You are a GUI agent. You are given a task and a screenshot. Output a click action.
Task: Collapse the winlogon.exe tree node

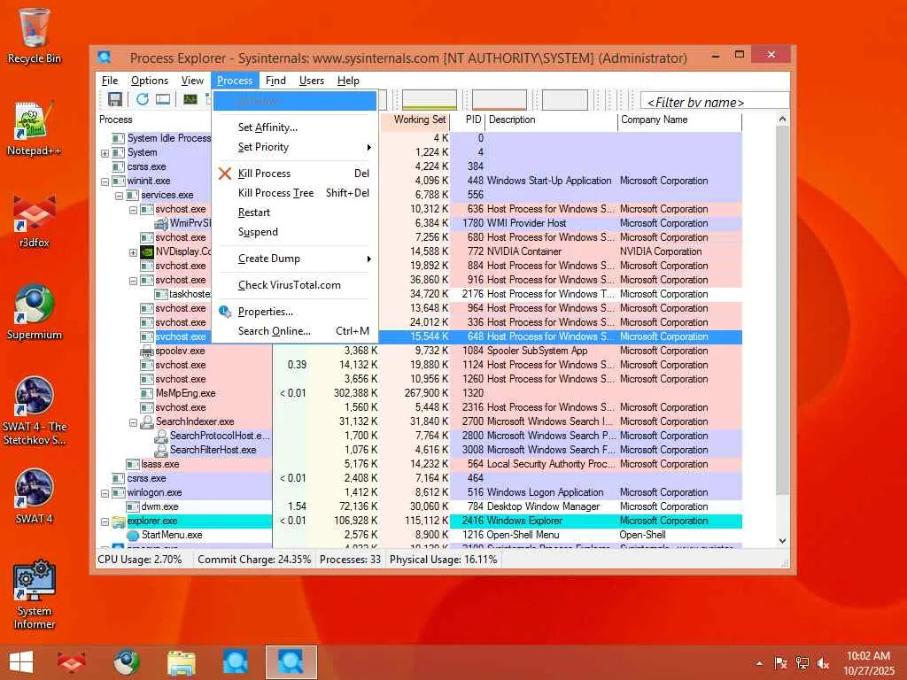[x=105, y=493]
